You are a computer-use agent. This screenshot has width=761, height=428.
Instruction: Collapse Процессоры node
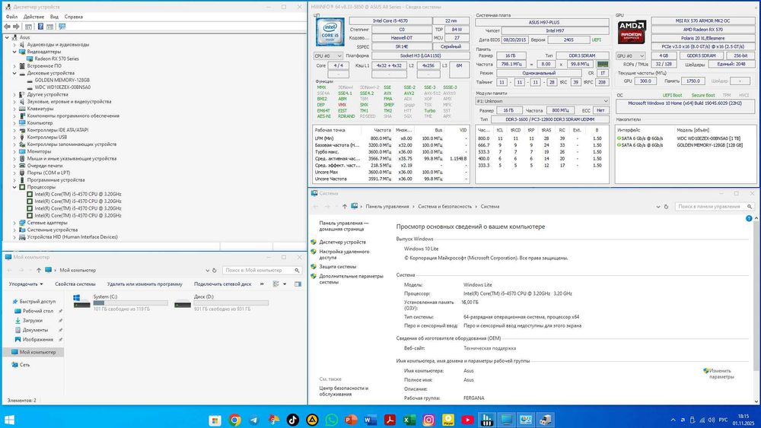coord(14,187)
